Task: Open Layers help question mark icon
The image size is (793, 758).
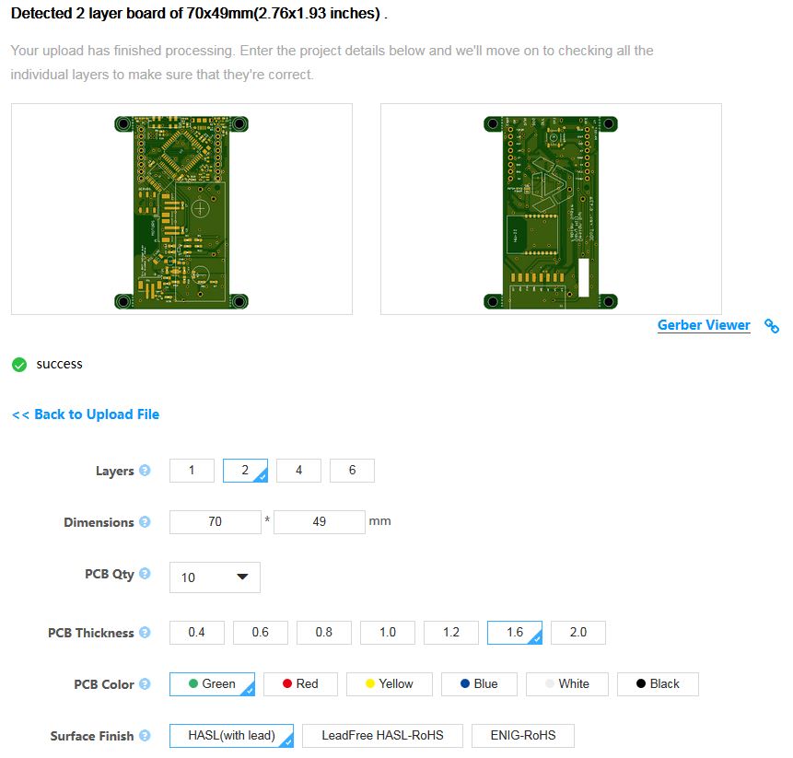Action: (145, 471)
